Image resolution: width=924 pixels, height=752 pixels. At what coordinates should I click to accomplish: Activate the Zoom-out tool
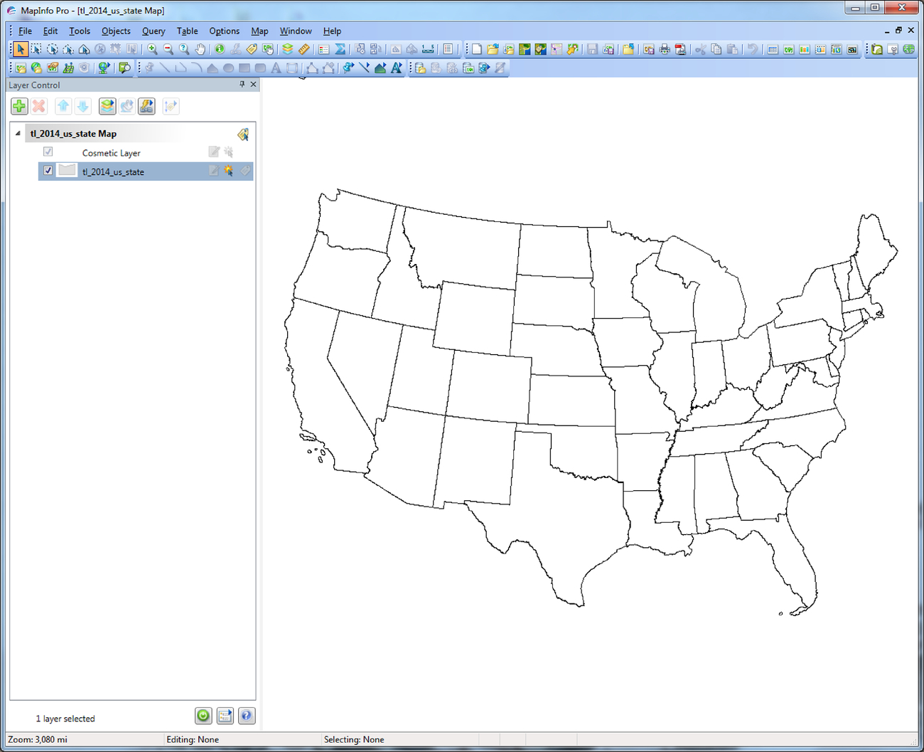pos(168,49)
